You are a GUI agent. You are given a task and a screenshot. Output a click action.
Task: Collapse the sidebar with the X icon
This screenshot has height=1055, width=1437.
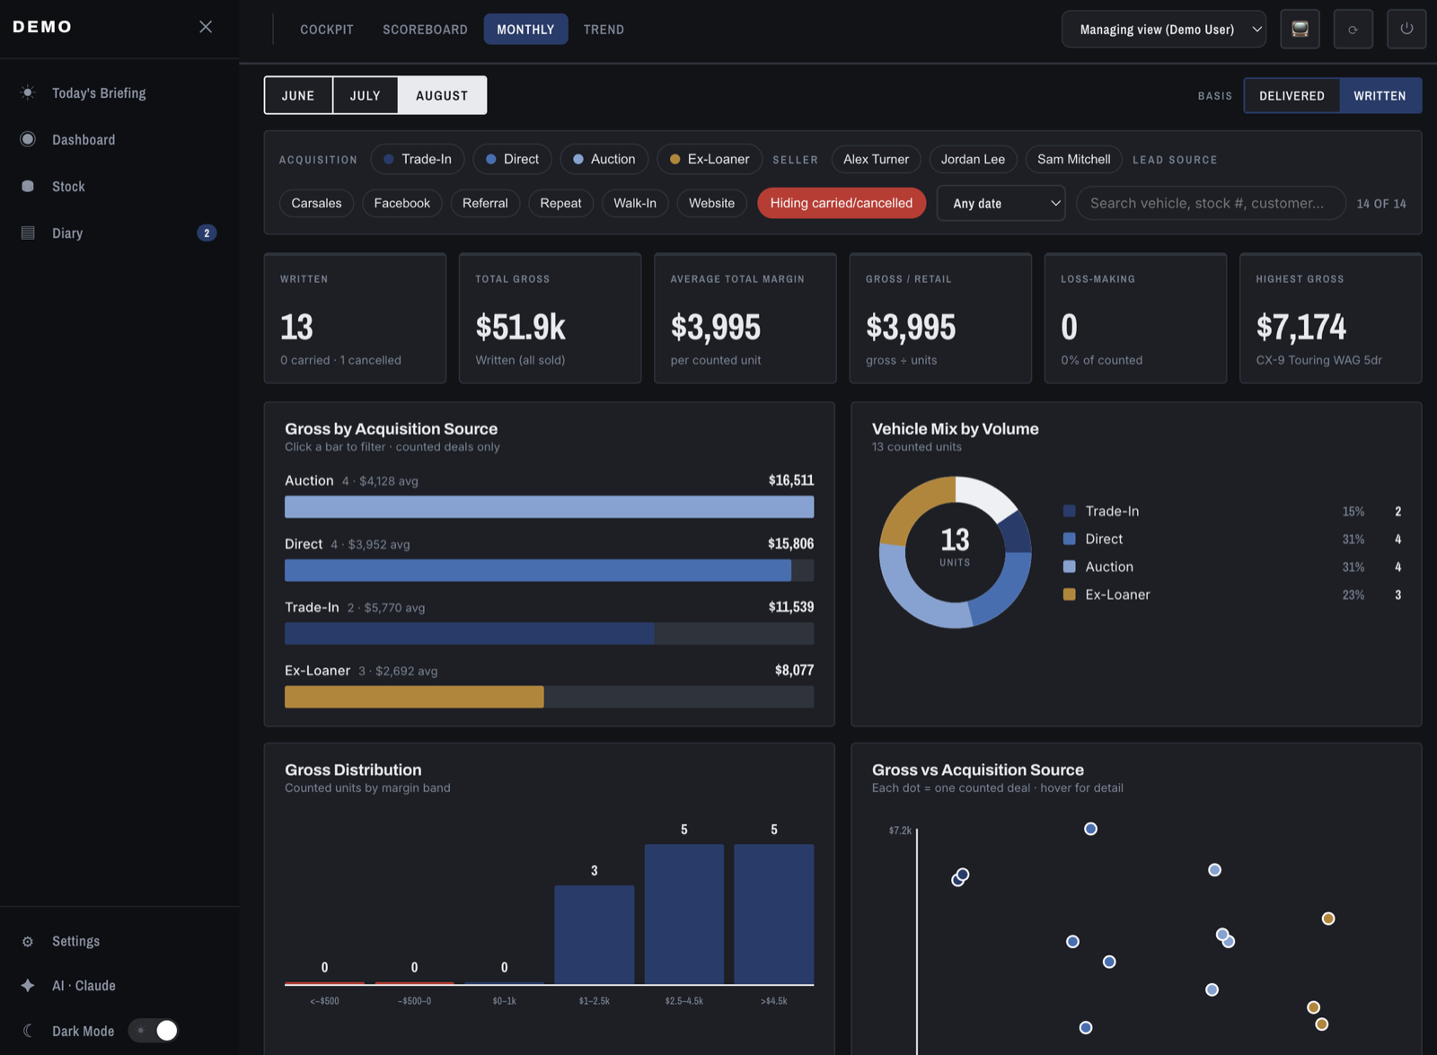pos(206,27)
